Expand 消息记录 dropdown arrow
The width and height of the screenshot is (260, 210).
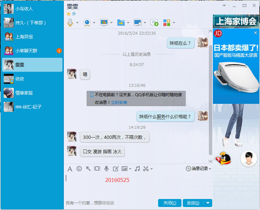click(210, 169)
